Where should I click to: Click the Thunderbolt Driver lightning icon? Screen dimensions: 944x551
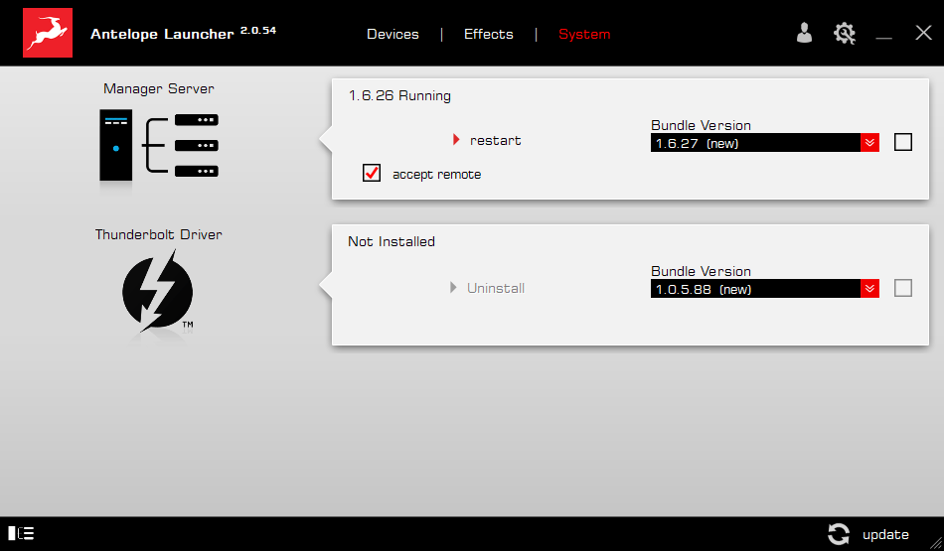pyautogui.click(x=158, y=292)
